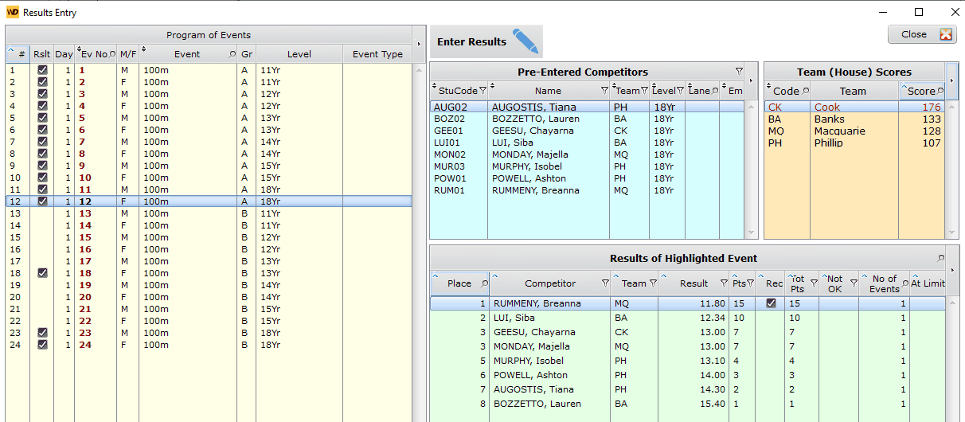965x422 pixels.
Task: Click the Event Type column header
Action: pos(377,54)
